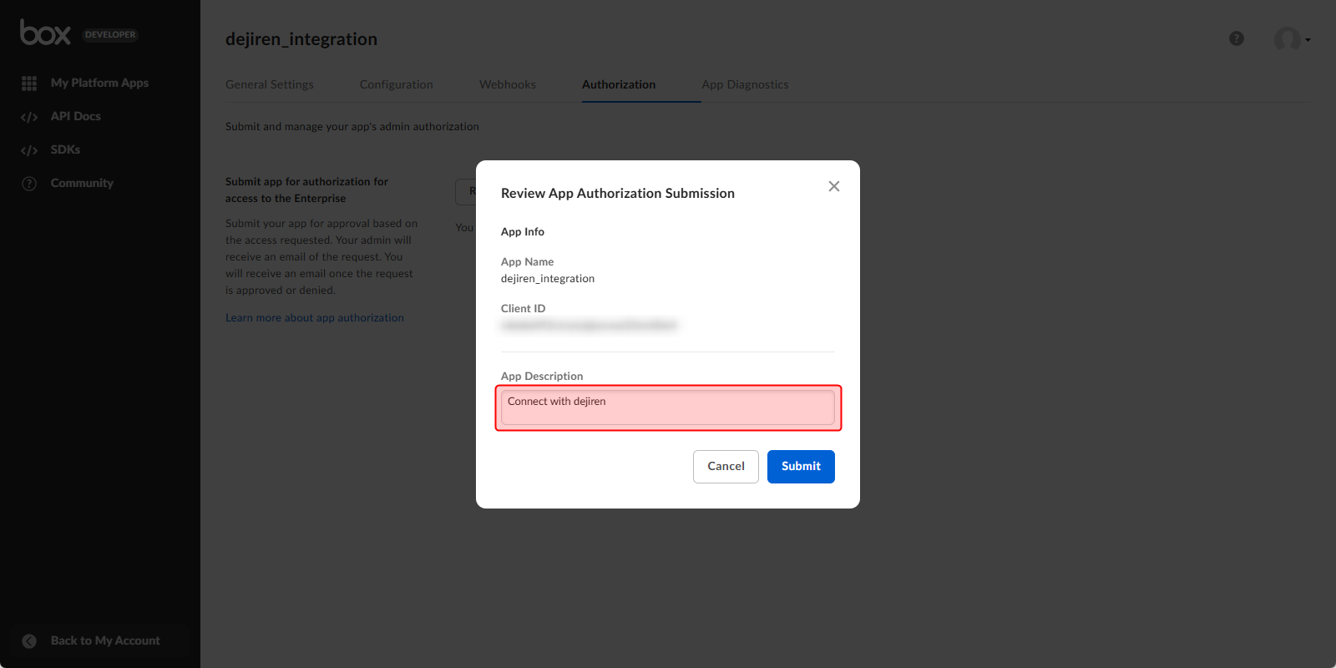Open My Platform Apps grid icon
The width and height of the screenshot is (1336, 668).
(x=29, y=83)
